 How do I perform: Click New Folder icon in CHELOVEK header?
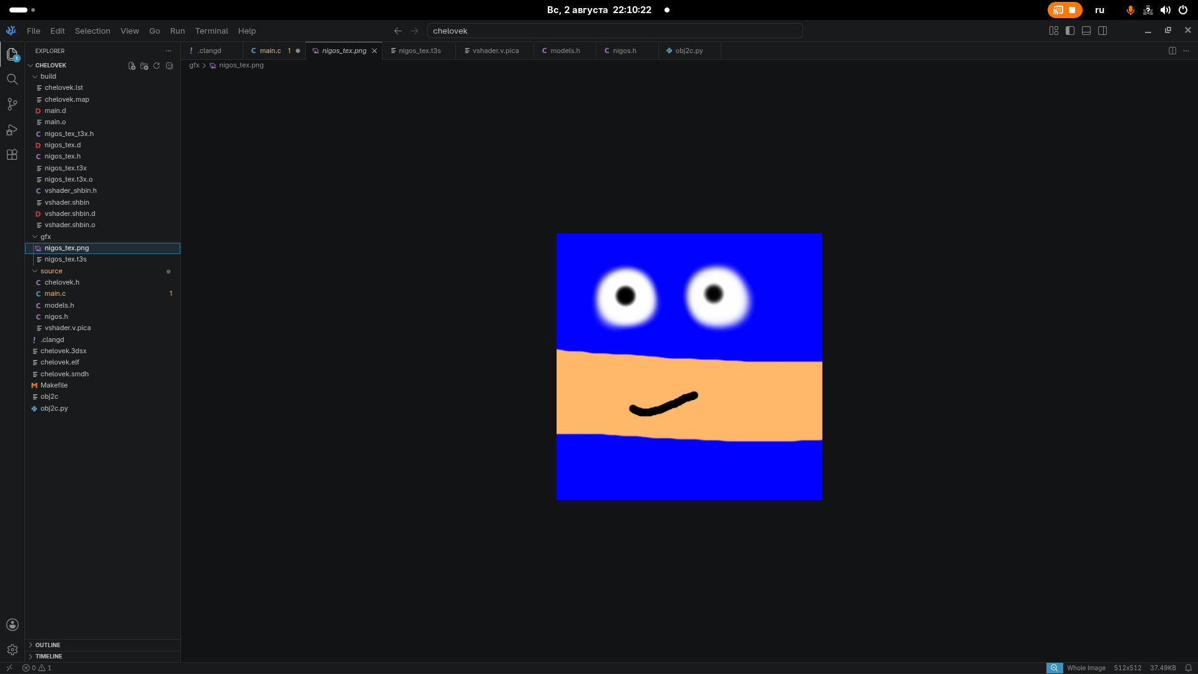tap(144, 66)
